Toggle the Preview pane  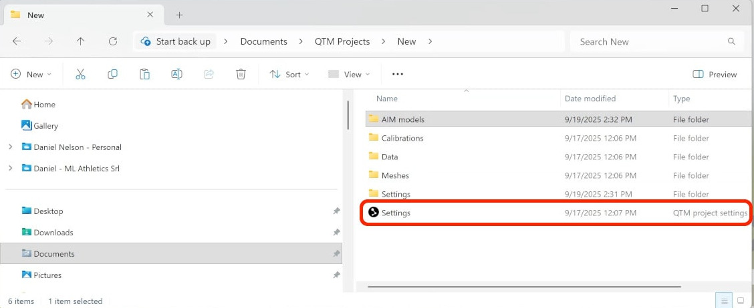pos(715,75)
